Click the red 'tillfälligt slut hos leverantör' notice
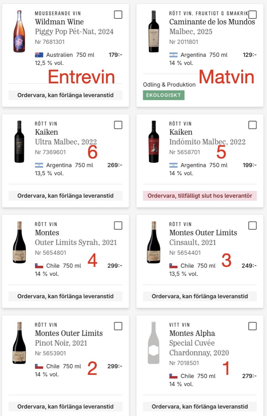Viewport: 267px width, 416px height. (200, 195)
